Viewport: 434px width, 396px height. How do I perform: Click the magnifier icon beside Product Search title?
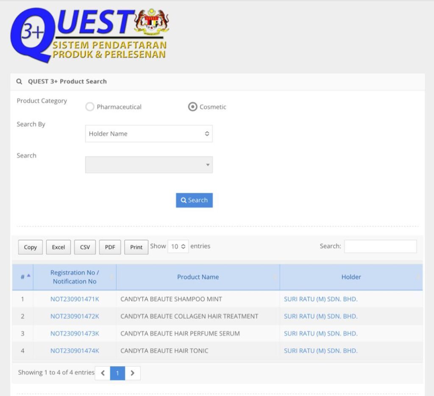pos(19,82)
